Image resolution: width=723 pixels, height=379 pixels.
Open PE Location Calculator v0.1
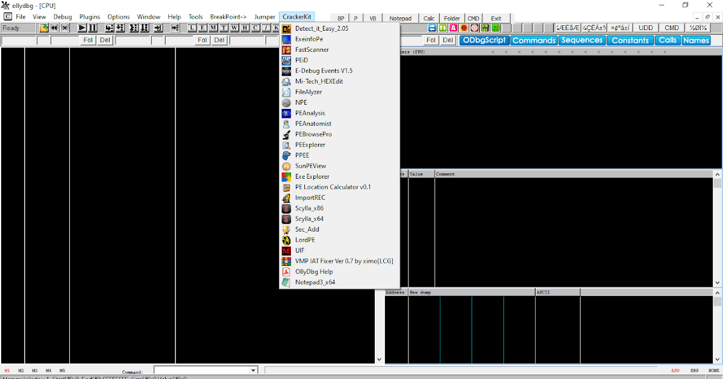(339, 187)
